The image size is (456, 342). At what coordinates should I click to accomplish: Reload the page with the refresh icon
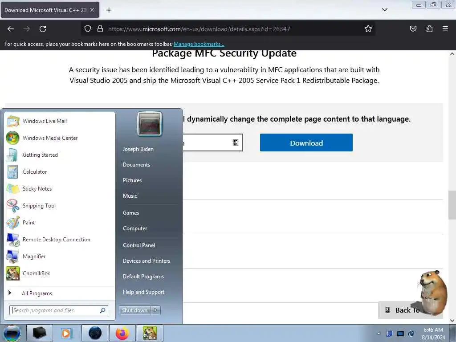point(43,29)
